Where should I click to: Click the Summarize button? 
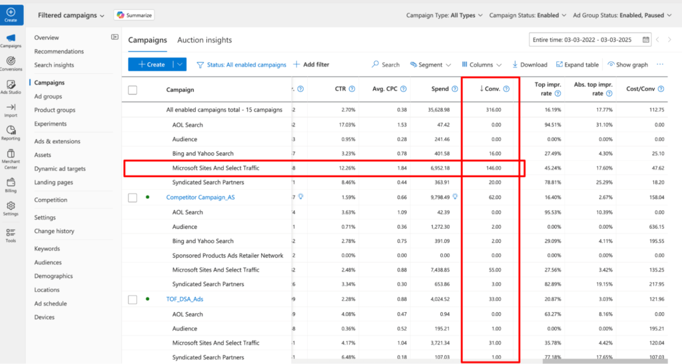[134, 15]
